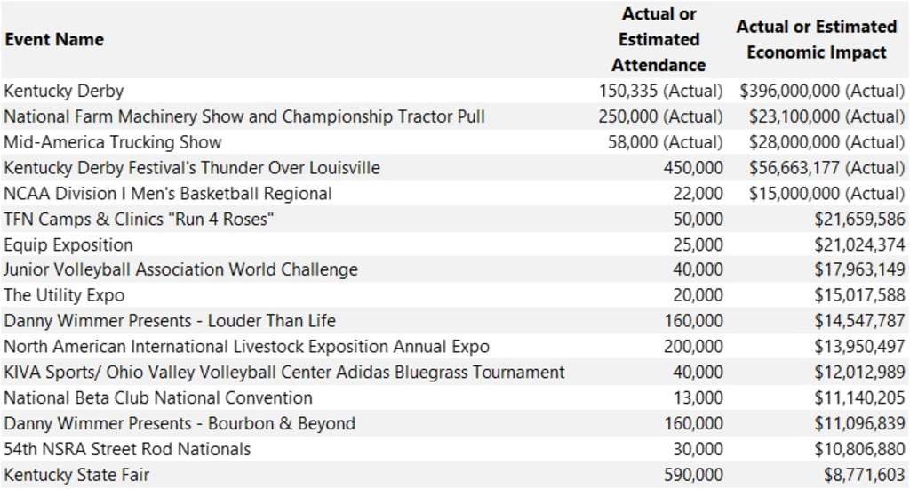This screenshot has width=910, height=489.
Task: Select the $396,000,000 (Actual) economic impact cell
Action: pyautogui.click(x=822, y=91)
